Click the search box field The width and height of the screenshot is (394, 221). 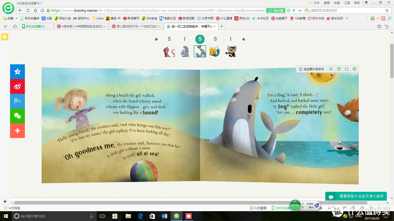347,11
